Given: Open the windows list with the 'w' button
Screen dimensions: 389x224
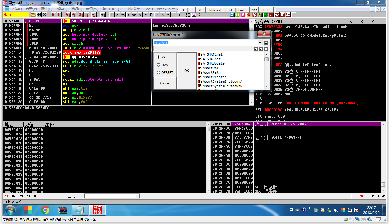Looking at the screenshot, I should click(134, 15).
